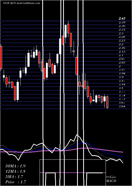
Task: Click the 2.1 price axis label
Action: pos(121,55)
